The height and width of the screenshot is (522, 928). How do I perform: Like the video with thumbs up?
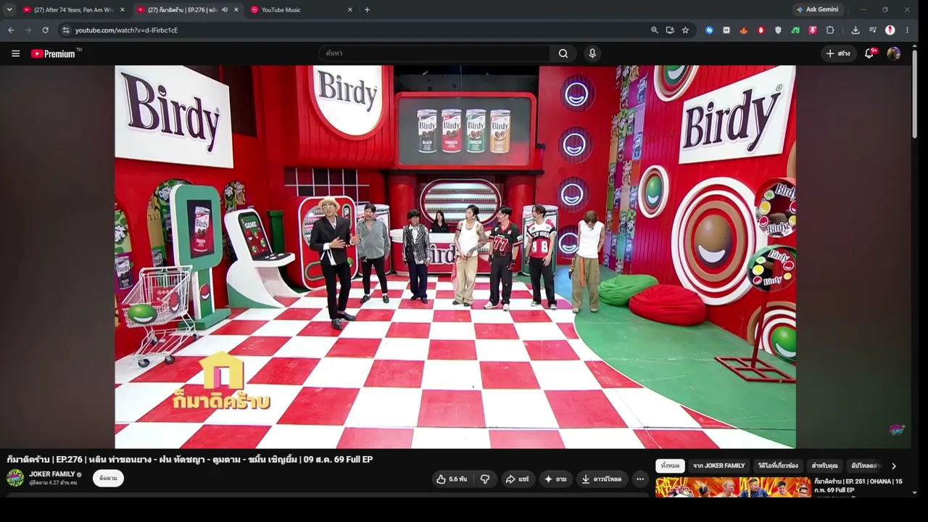[452, 479]
